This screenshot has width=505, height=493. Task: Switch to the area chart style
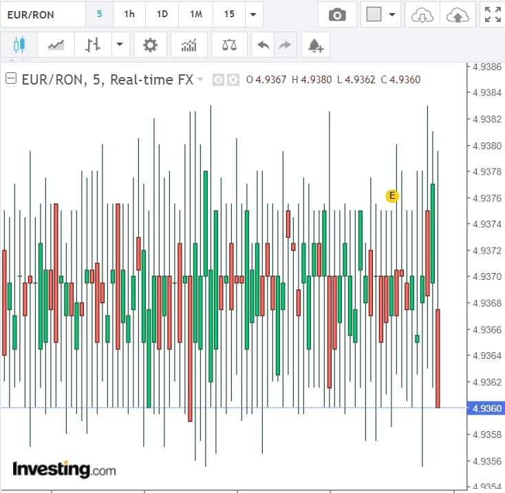(x=56, y=45)
